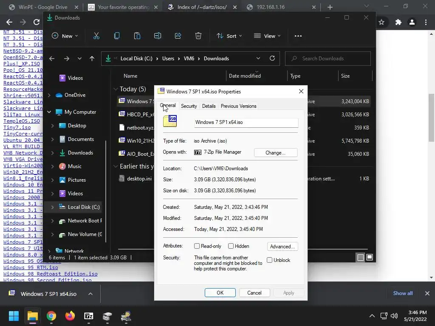The image size is (435, 326).
Task: Click the Search Downloads box
Action: click(328, 59)
